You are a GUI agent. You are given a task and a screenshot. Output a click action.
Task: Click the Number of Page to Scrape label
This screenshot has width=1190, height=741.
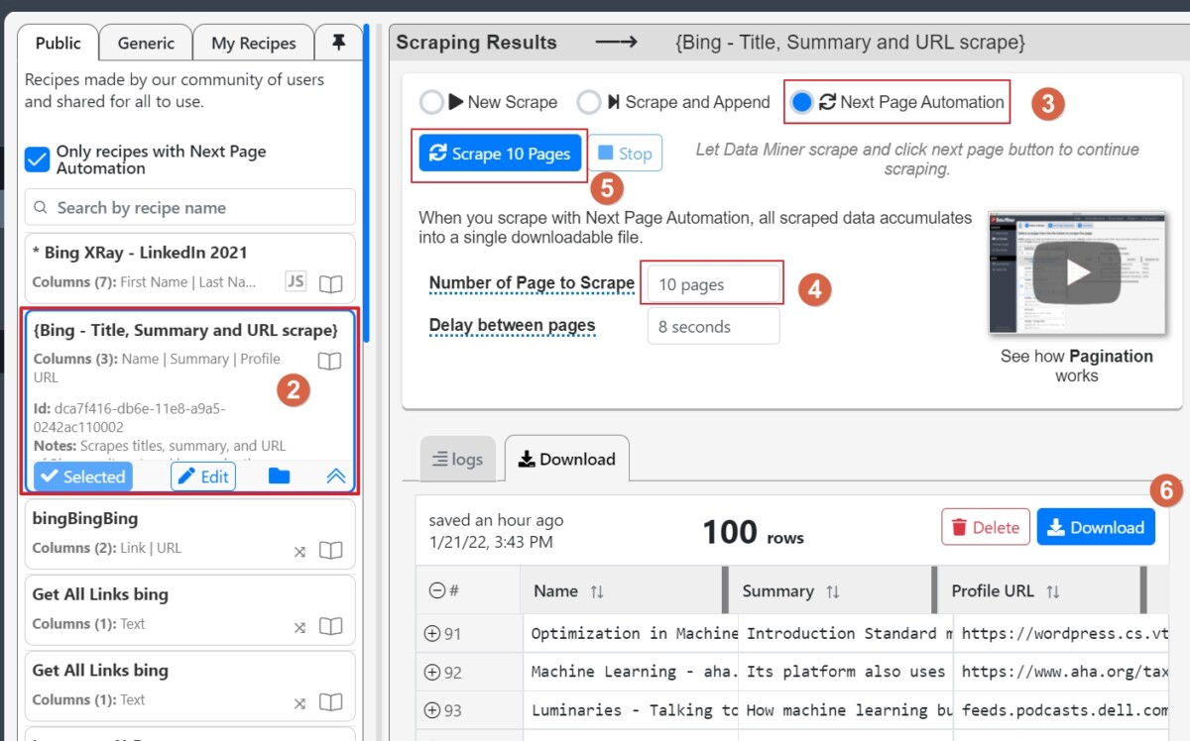tap(532, 283)
